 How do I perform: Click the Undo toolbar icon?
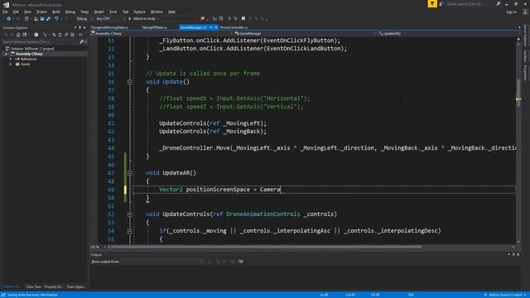click(x=56, y=18)
